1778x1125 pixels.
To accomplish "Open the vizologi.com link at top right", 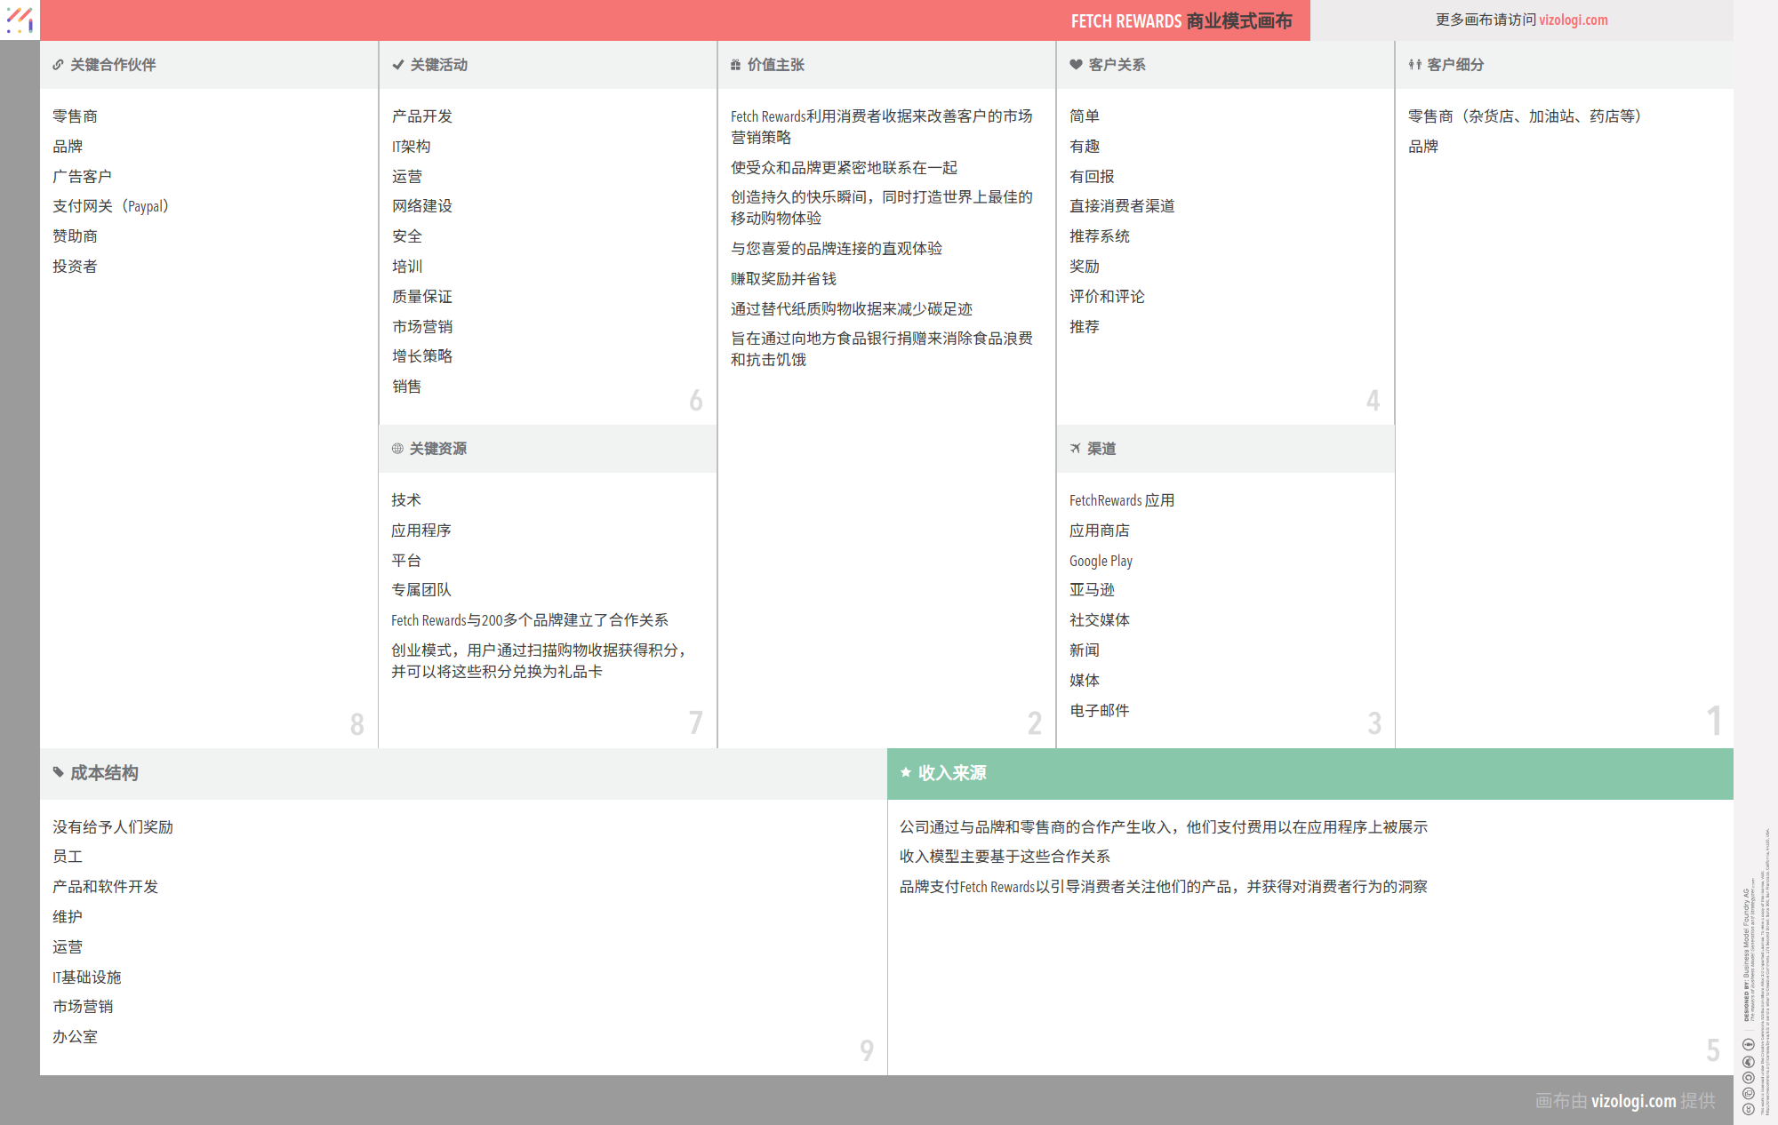I will (x=1573, y=20).
